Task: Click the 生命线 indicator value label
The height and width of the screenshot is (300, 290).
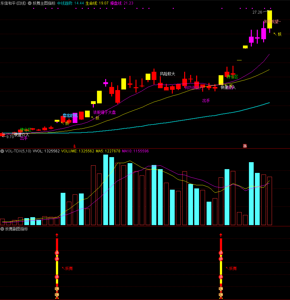Action: pyautogui.click(x=97, y=3)
